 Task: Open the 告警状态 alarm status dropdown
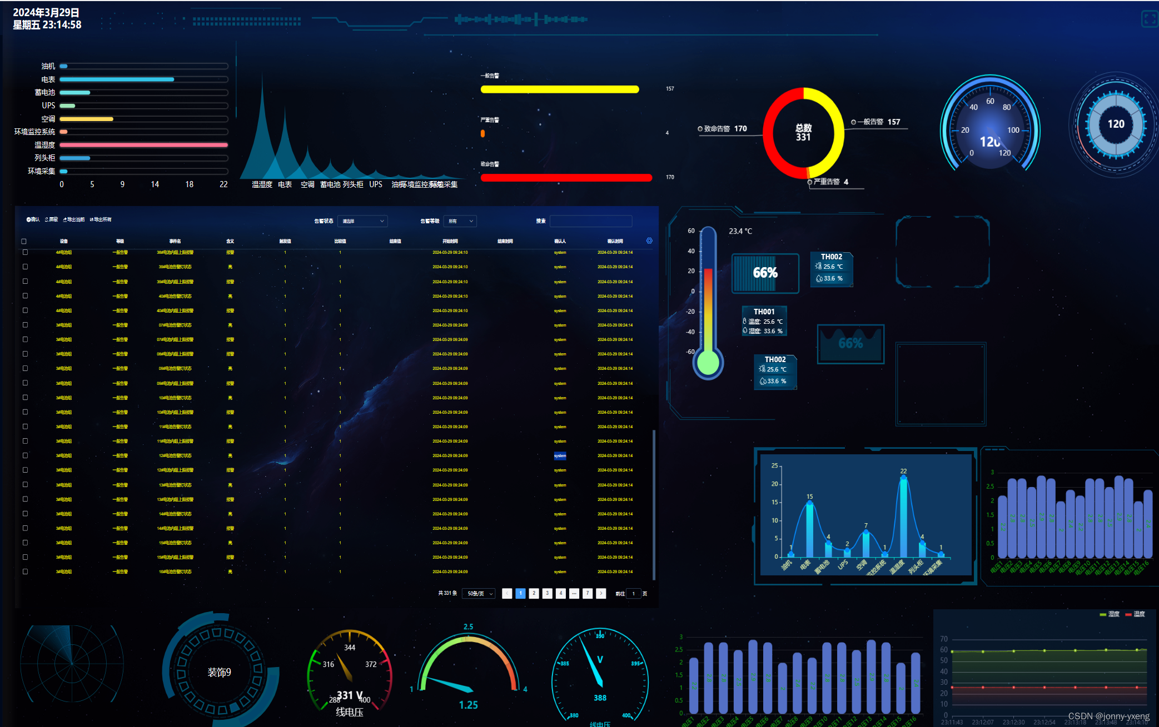[363, 221]
